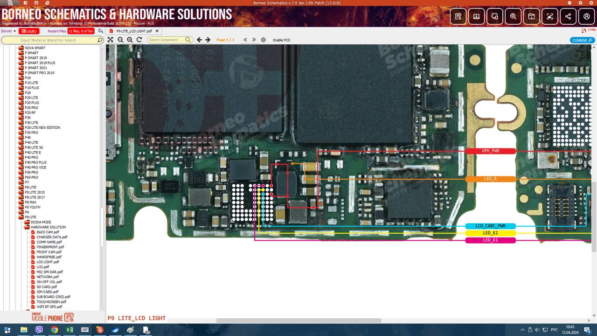The image size is (597, 336).
Task: Open the notification center in system tray
Action: click(x=588, y=330)
